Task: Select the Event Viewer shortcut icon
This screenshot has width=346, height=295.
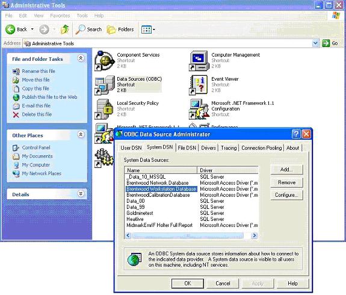Action: coord(199,85)
